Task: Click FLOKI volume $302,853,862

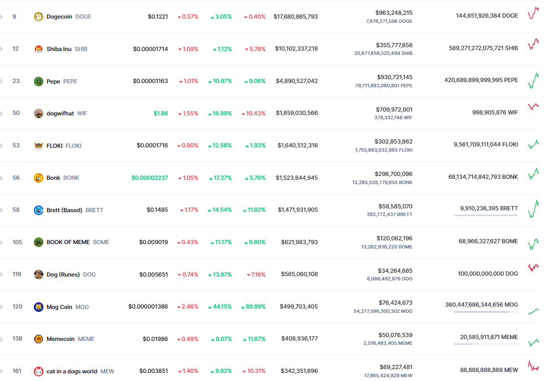Action: pos(393,142)
